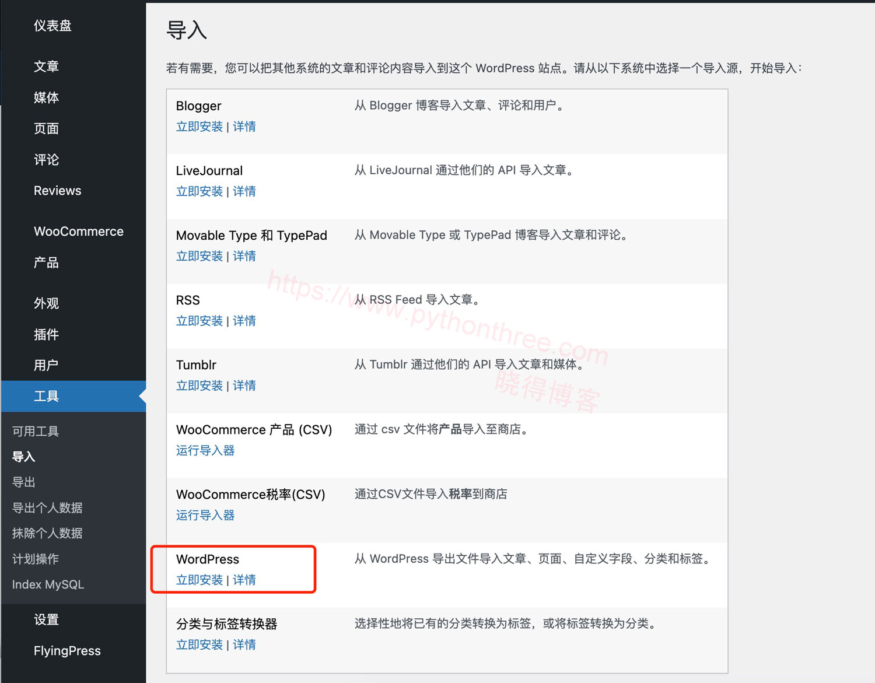This screenshot has width=875, height=683.
Task: Click the WooCommerce 产品 (CSV) title
Action: pos(254,430)
